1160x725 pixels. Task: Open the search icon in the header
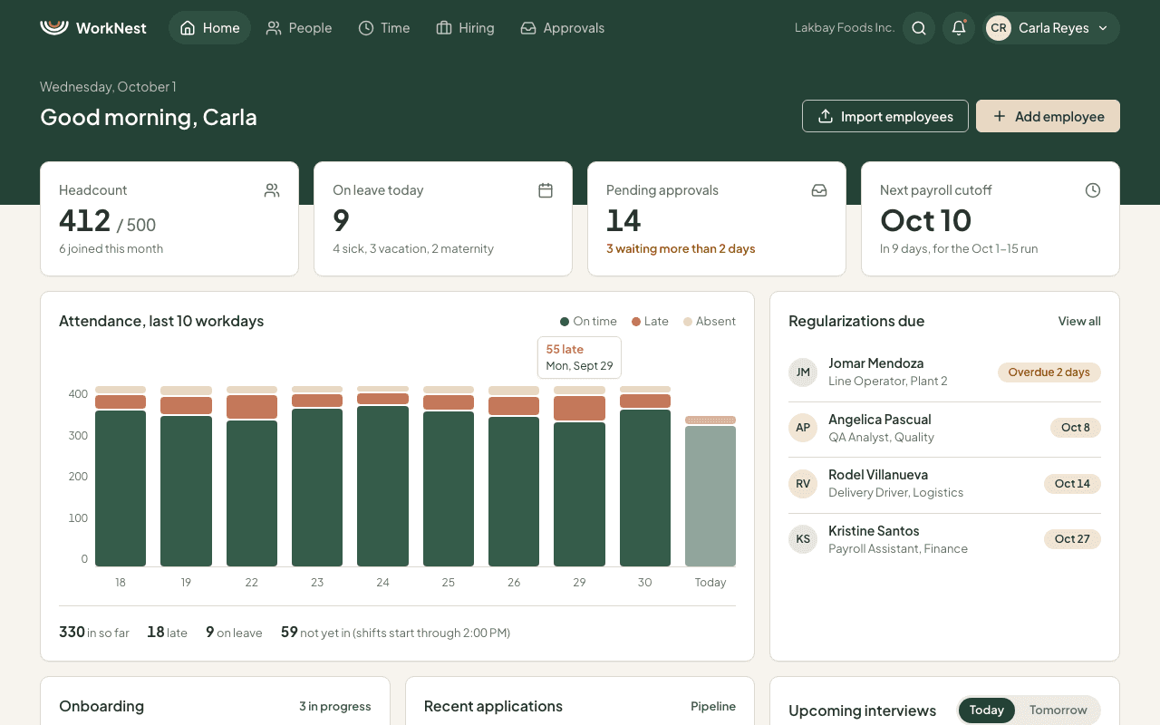(x=919, y=28)
